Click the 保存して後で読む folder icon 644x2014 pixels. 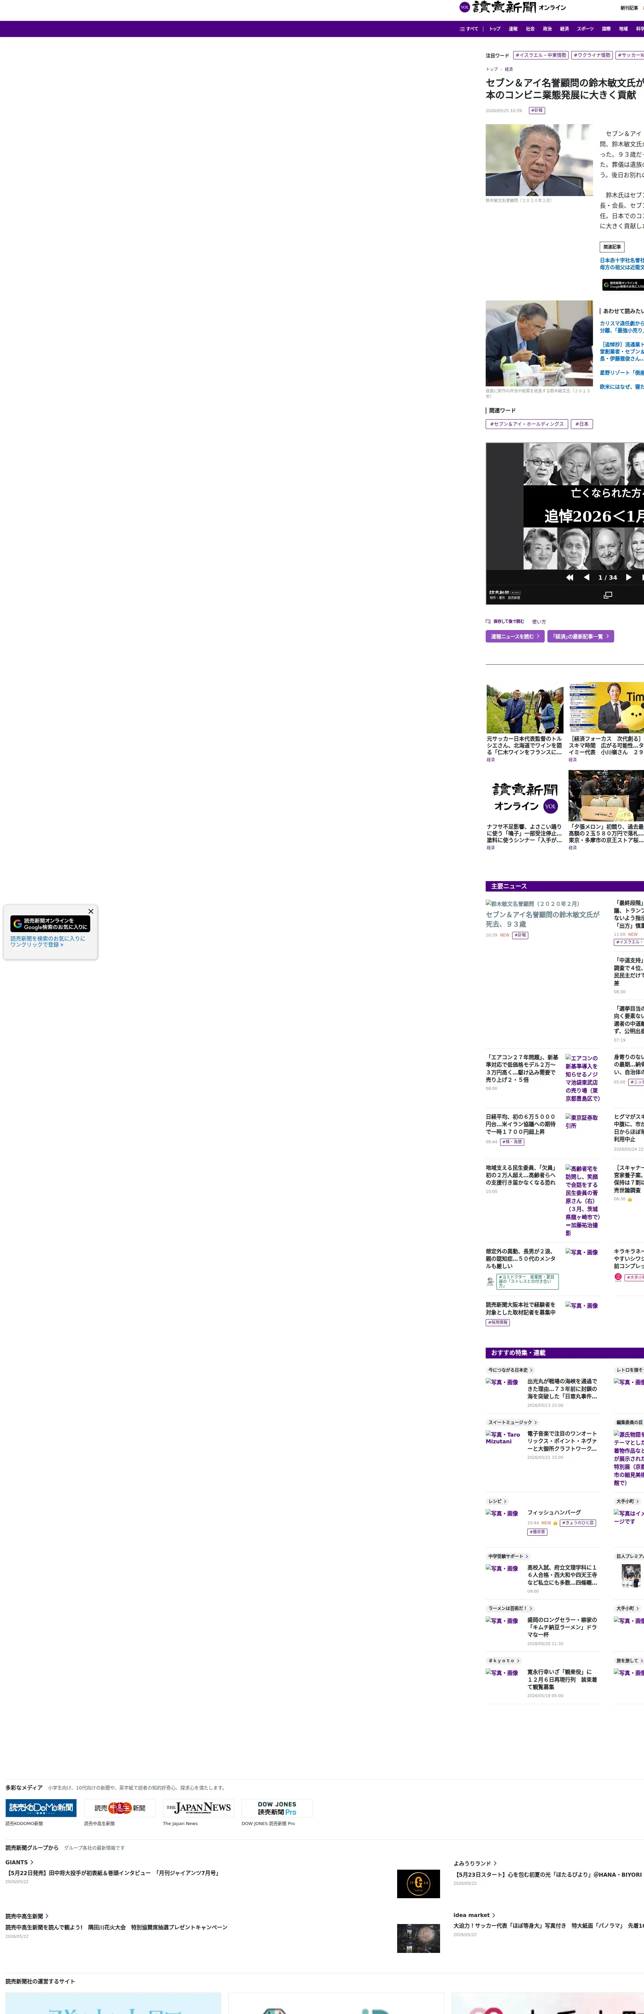click(488, 622)
